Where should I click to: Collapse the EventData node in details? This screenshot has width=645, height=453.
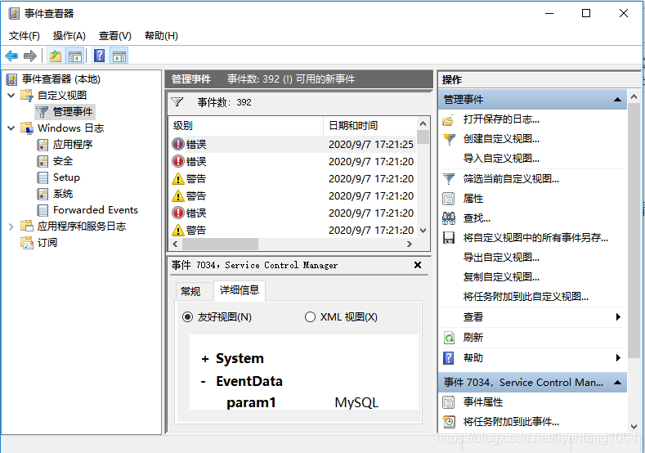click(x=204, y=382)
